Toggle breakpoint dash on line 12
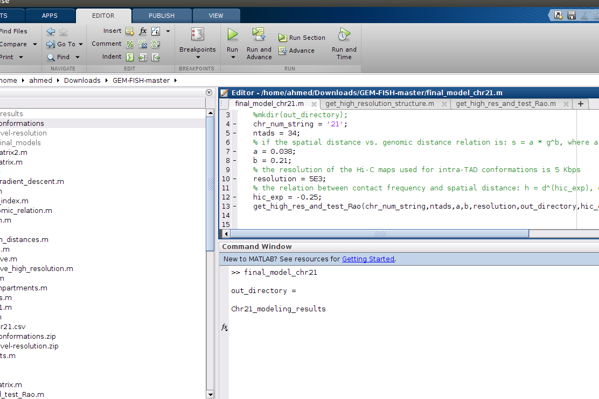Screen dimensions: 599x399 coord(234,197)
